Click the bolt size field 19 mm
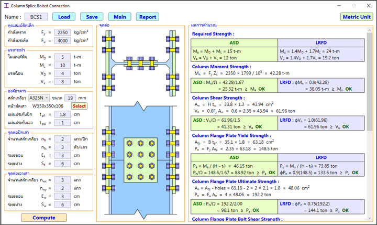This screenshot has height=225, width=377. [x=70, y=98]
